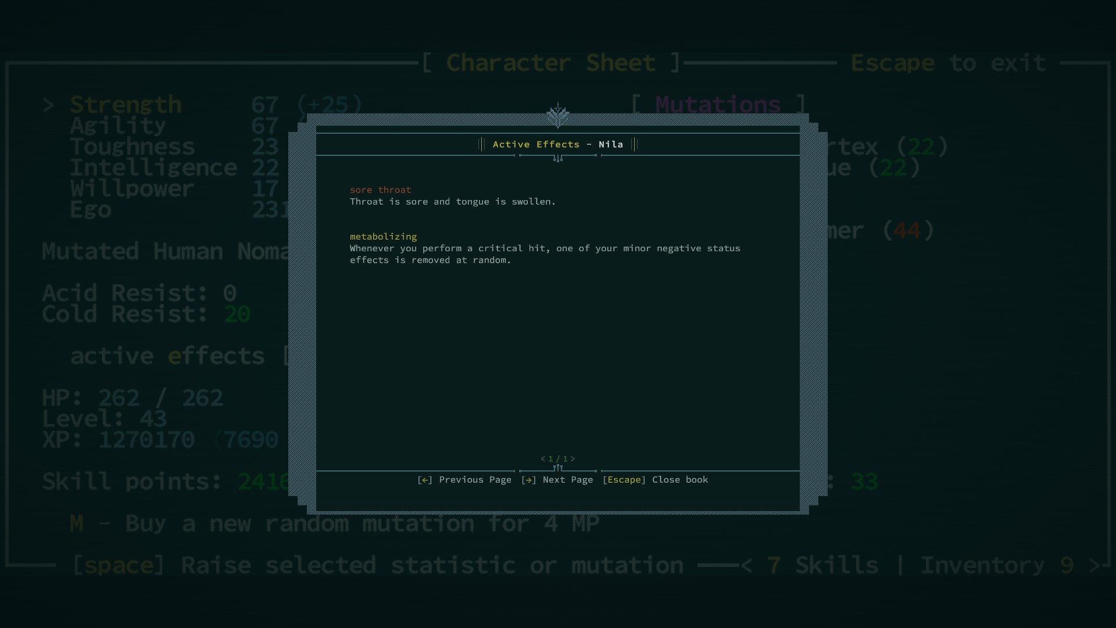Click Close book text
This screenshot has height=628, width=1116.
[x=679, y=480]
